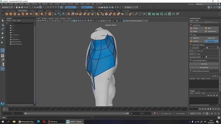Toggle defaultObjectSet checkbox icon in Outliner
The height and width of the screenshot is (124, 221).
click(11, 44)
